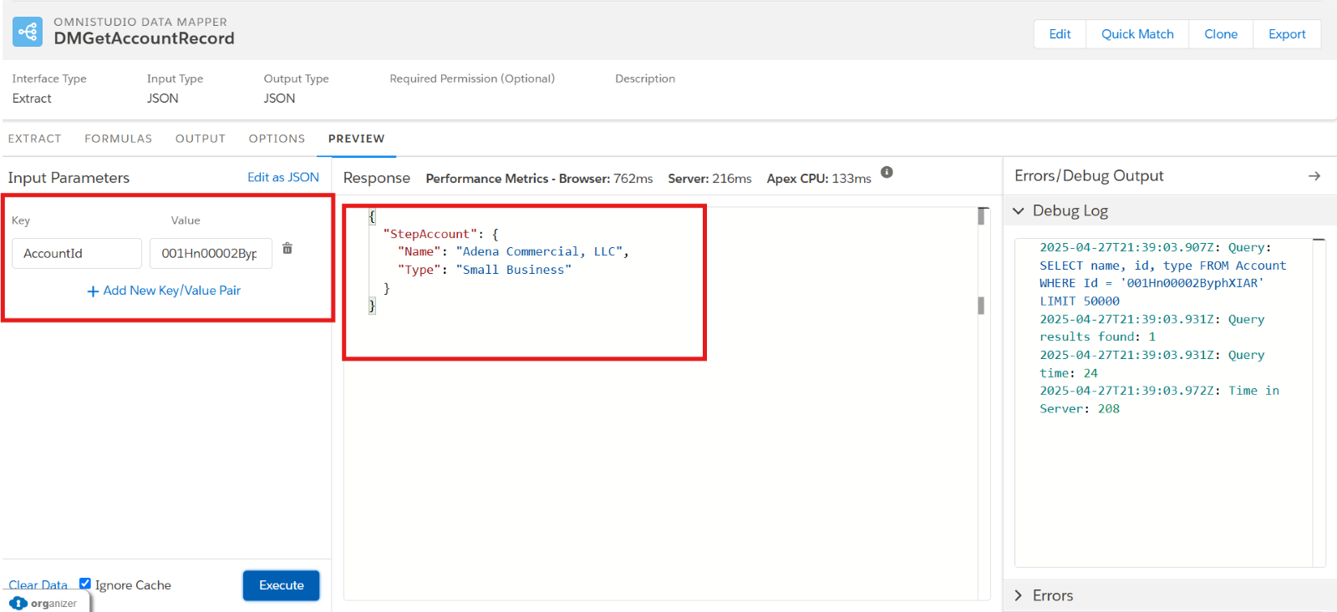
Task: Add New Key/Value Pair
Action: 164,291
